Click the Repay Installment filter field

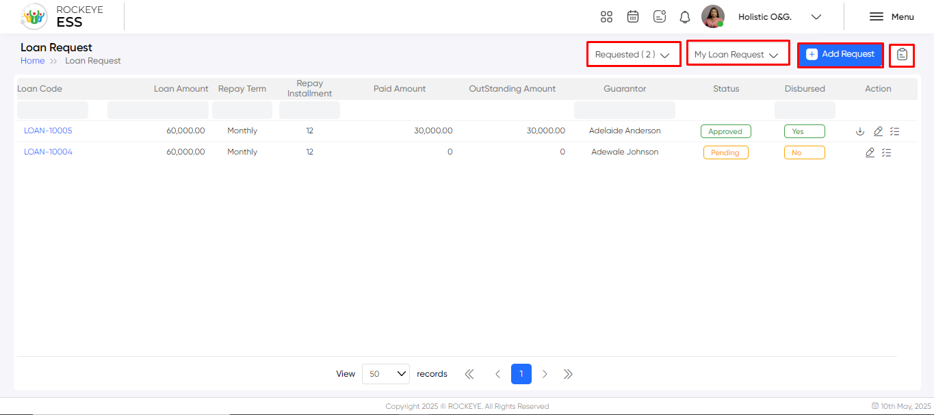click(x=309, y=110)
